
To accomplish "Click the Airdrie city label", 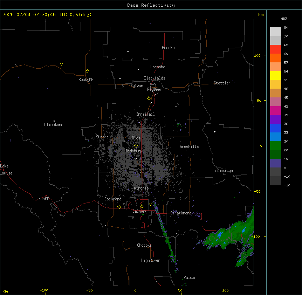I will (x=141, y=188).
